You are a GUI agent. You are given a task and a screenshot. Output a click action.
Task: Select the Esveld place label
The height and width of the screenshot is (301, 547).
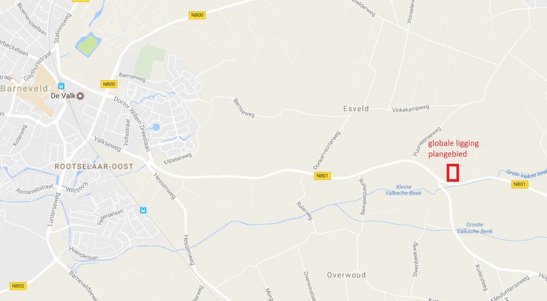click(356, 109)
